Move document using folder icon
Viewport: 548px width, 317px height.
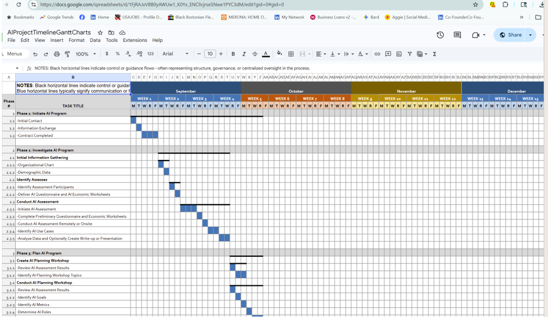point(111,32)
